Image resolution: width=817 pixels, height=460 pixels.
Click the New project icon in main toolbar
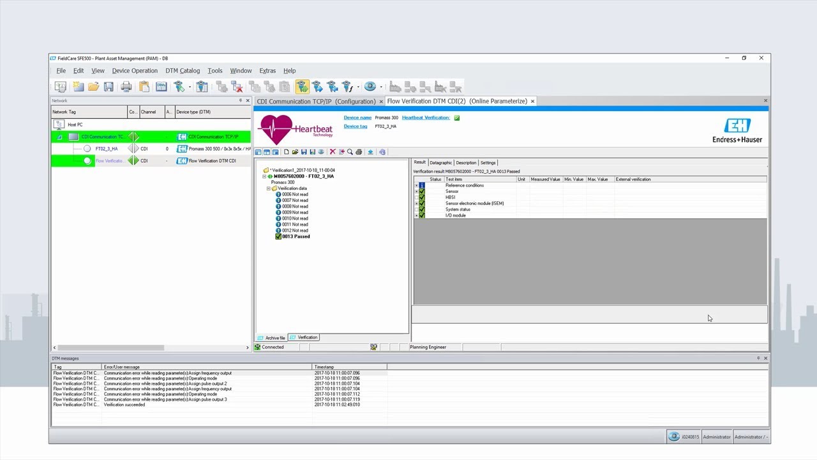pos(78,86)
